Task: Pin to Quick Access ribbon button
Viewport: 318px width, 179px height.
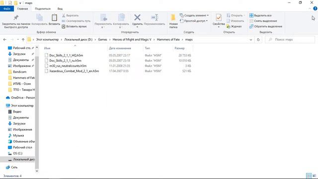Action: pos(16,21)
